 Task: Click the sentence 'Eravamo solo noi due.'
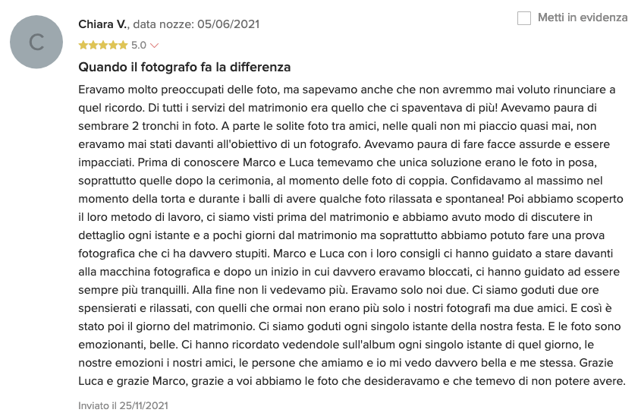point(409,290)
